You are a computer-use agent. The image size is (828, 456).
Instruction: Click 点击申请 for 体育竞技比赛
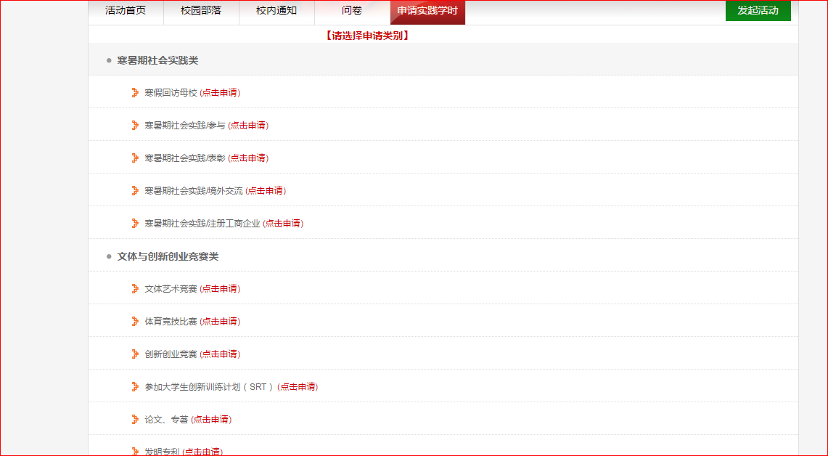click(x=220, y=322)
